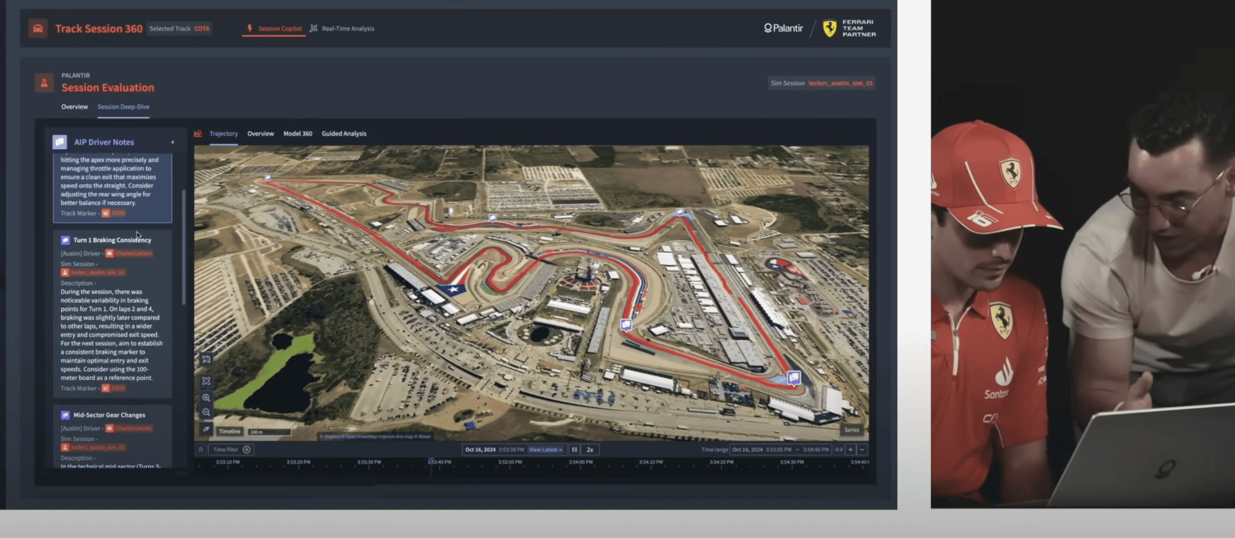The image size is (1235, 538).
Task: Open the Session Copilot tab
Action: [274, 29]
